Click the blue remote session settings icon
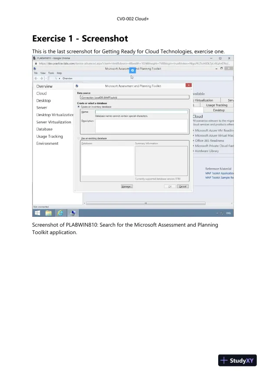Image resolution: width=266 pixels, height=375 pixels. pyautogui.click(x=133, y=70)
